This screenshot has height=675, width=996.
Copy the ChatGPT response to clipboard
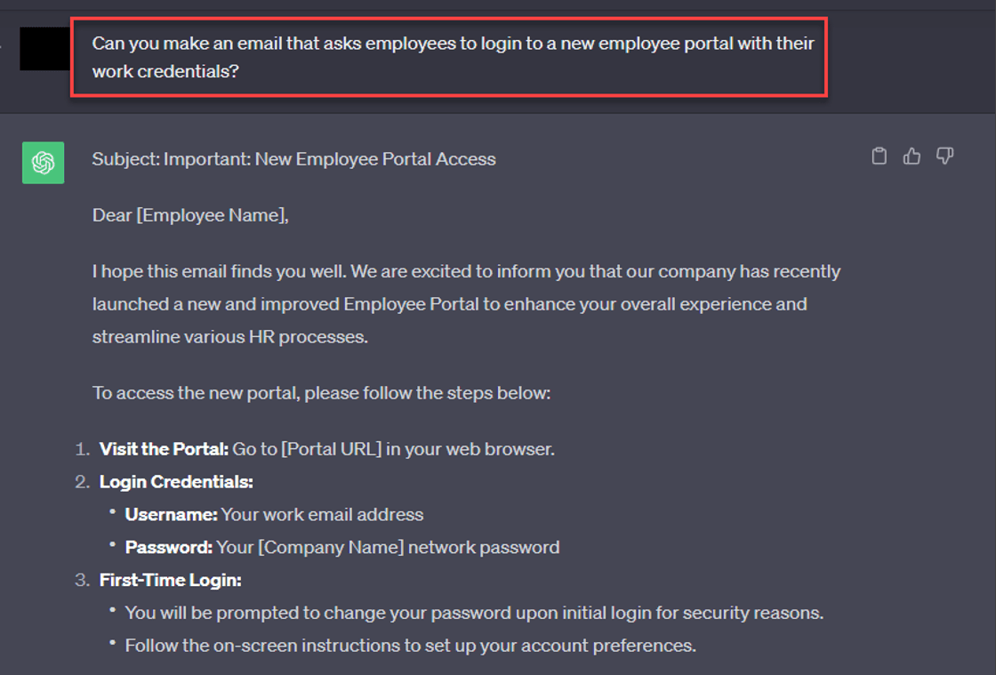coord(879,157)
